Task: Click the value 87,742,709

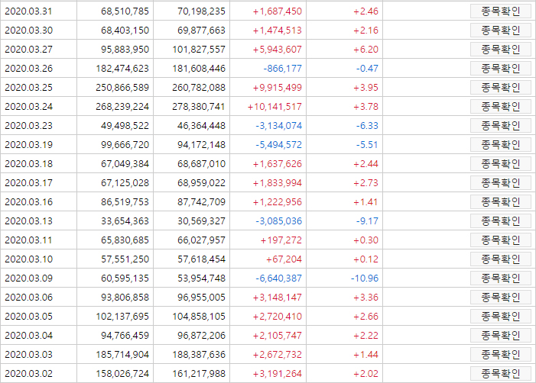Action: [x=201, y=202]
